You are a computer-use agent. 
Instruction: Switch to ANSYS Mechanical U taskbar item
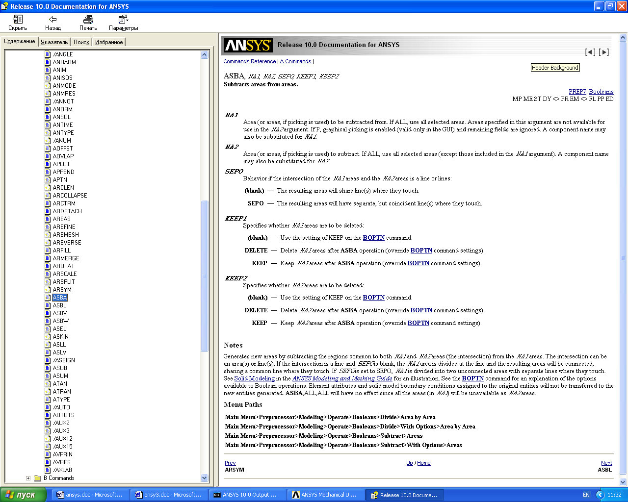pos(326,495)
